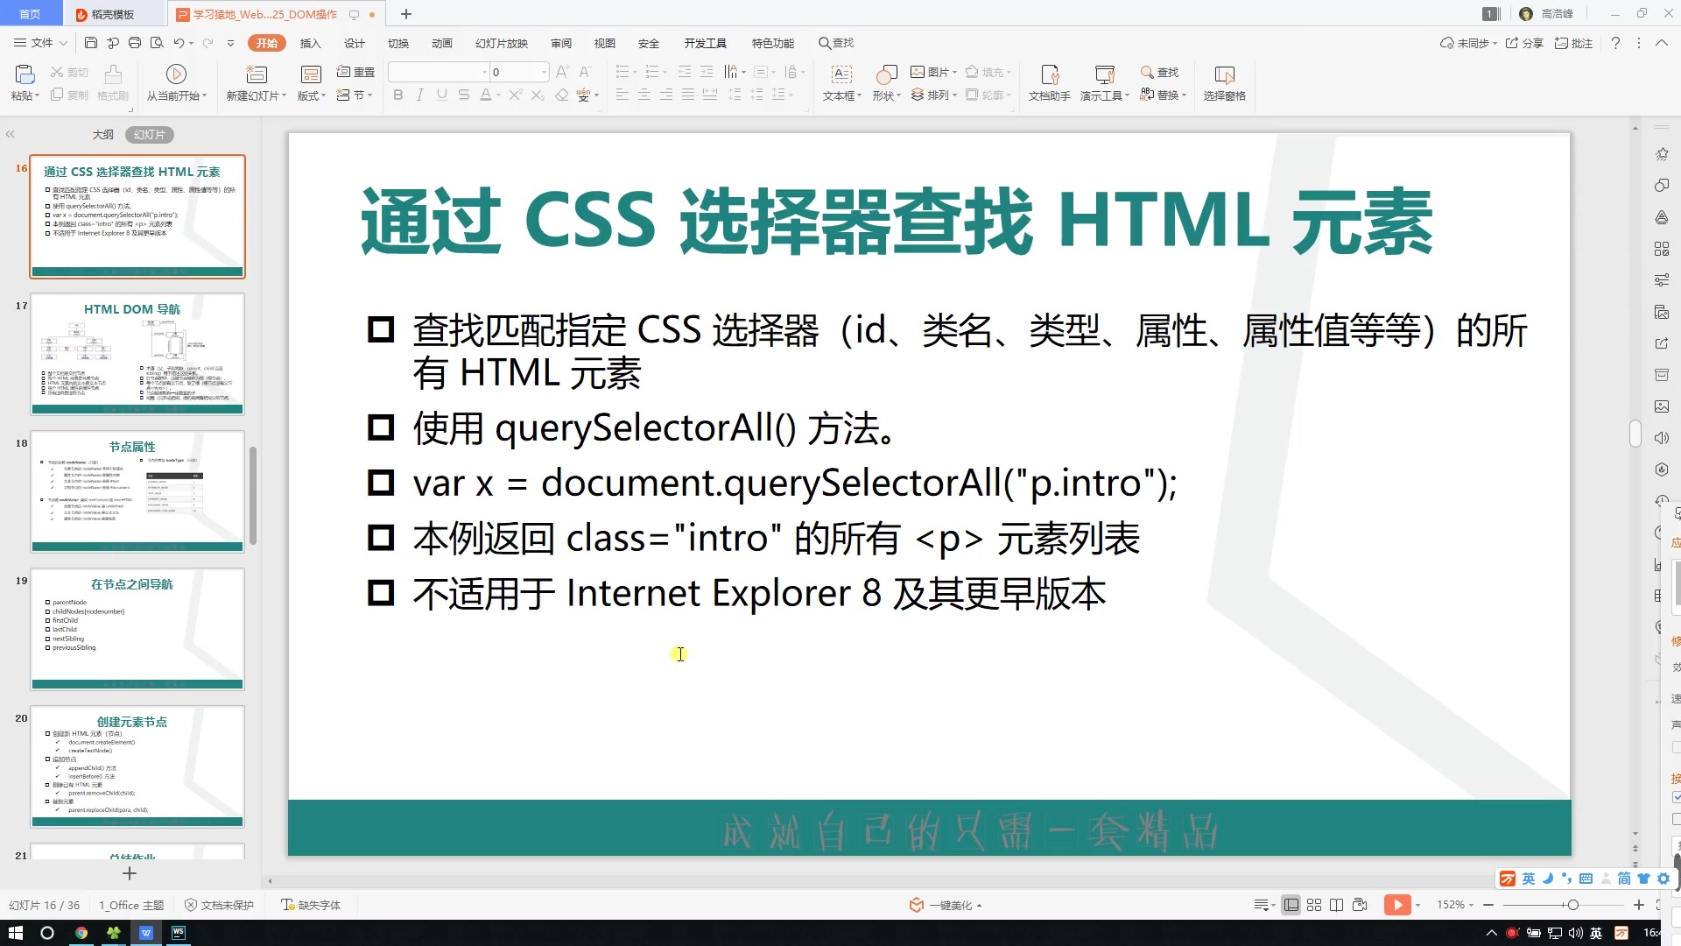The height and width of the screenshot is (946, 1681).
Task: Click One-click Beautify (一键美化) button
Action: [950, 905]
